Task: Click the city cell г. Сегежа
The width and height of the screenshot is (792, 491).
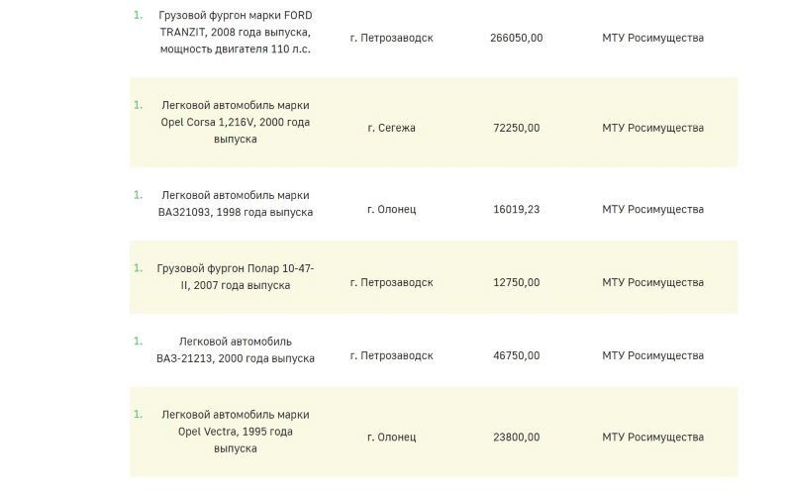Action: [391, 128]
